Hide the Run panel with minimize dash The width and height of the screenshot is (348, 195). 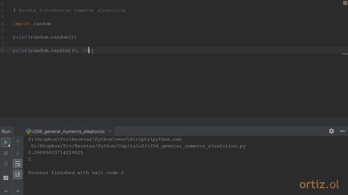pyautogui.click(x=342, y=131)
